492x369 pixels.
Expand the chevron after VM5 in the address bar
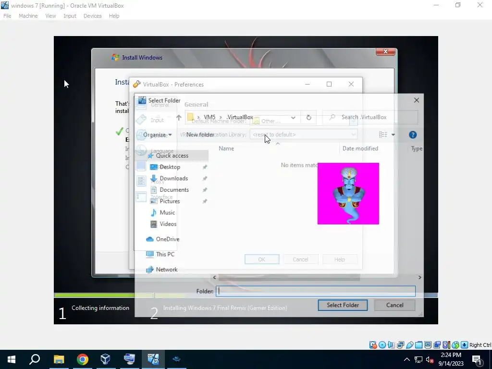221,117
